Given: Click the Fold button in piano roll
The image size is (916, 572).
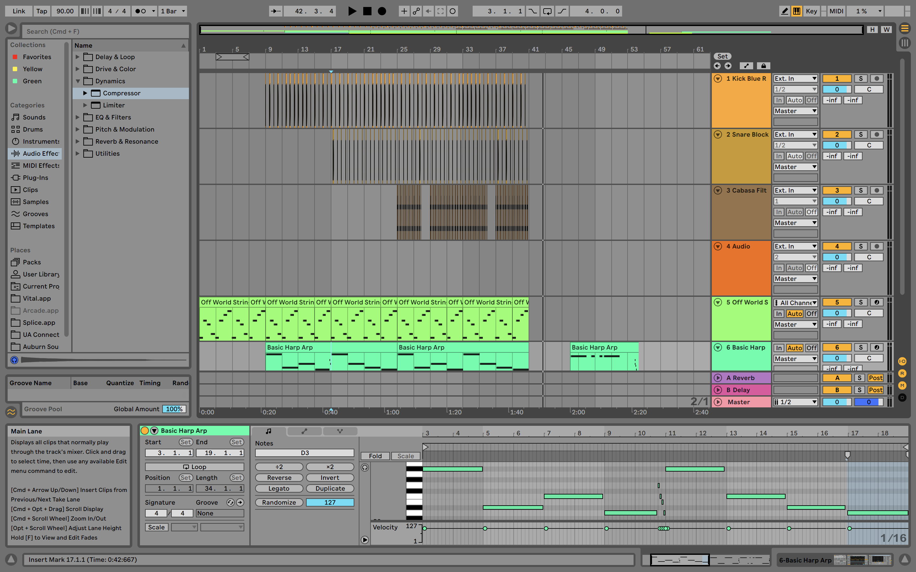Looking at the screenshot, I should (375, 456).
